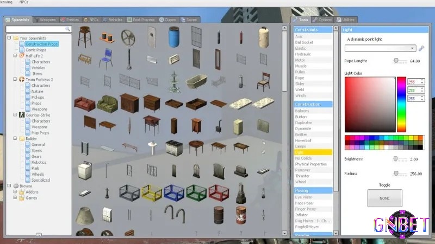
Task: Increase the red color value stepper
Action: 422,80
